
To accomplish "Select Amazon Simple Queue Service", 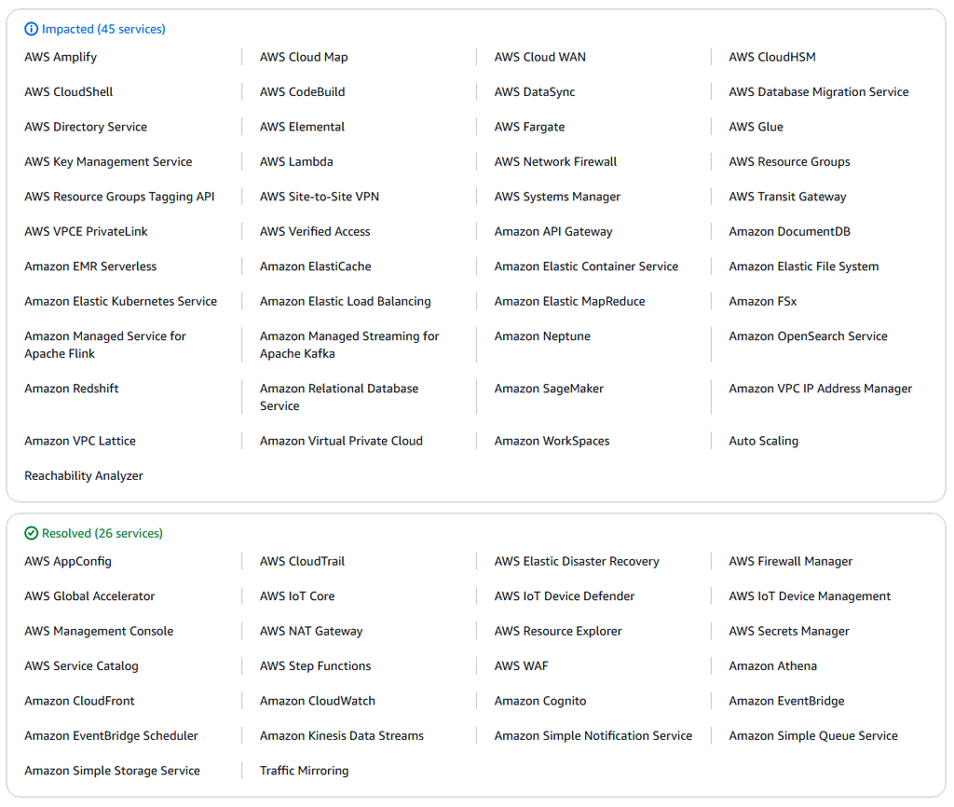I will (x=812, y=736).
